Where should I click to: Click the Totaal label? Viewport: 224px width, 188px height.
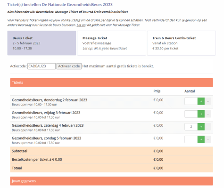17,168
